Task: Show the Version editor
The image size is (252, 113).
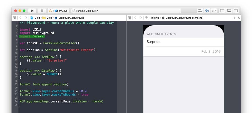Action: [x=214, y=11]
